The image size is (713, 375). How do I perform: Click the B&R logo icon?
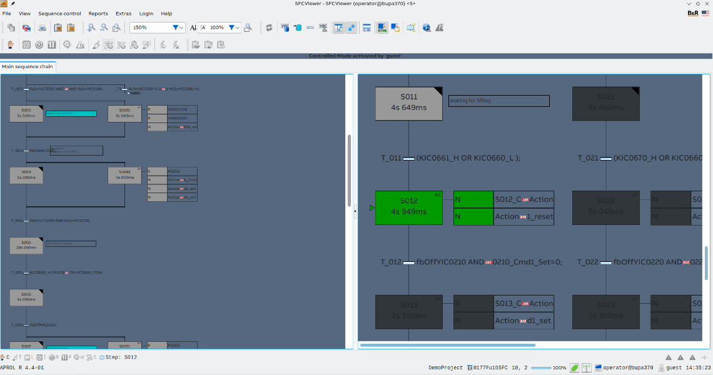point(693,13)
